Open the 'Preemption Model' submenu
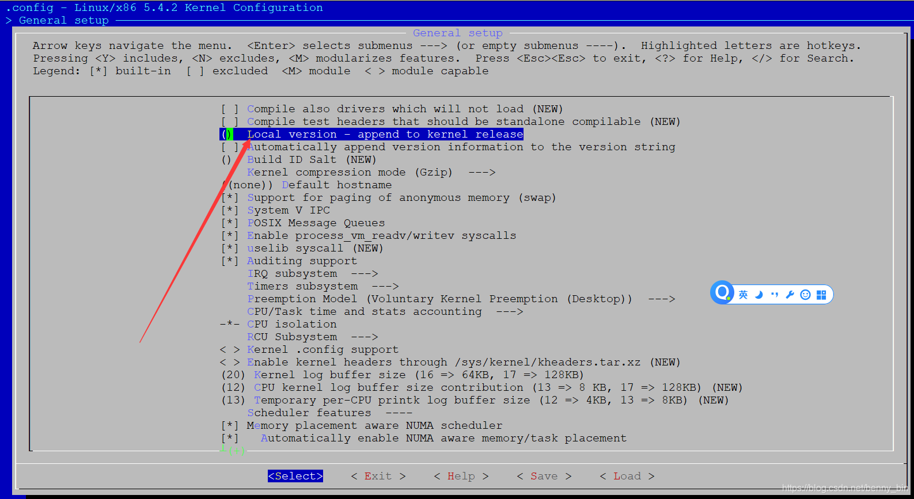 461,299
